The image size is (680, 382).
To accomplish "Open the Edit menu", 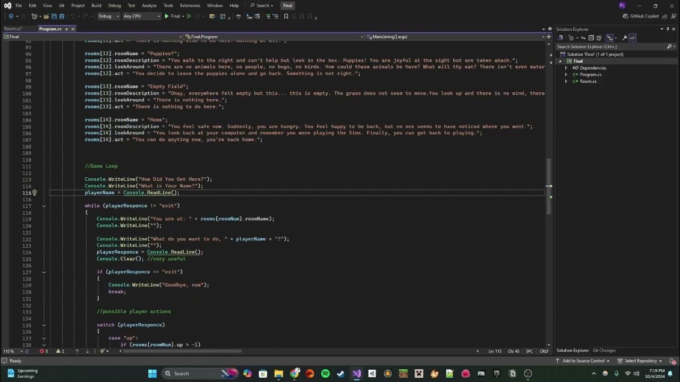I will (x=32, y=5).
